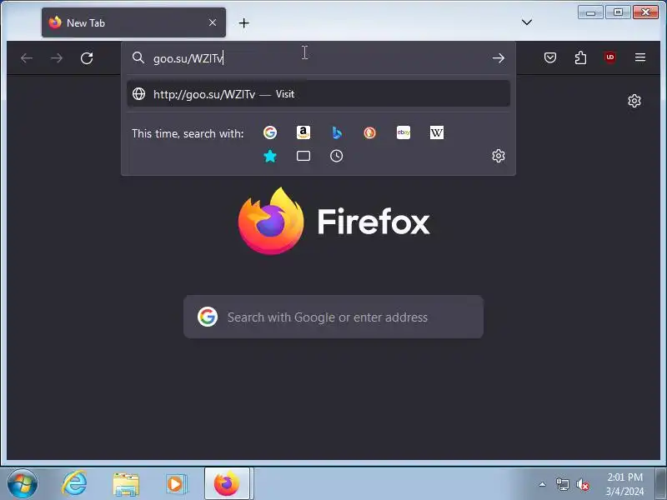The width and height of the screenshot is (667, 500).
Task: Search this time with Wikipedia icon
Action: tap(436, 132)
